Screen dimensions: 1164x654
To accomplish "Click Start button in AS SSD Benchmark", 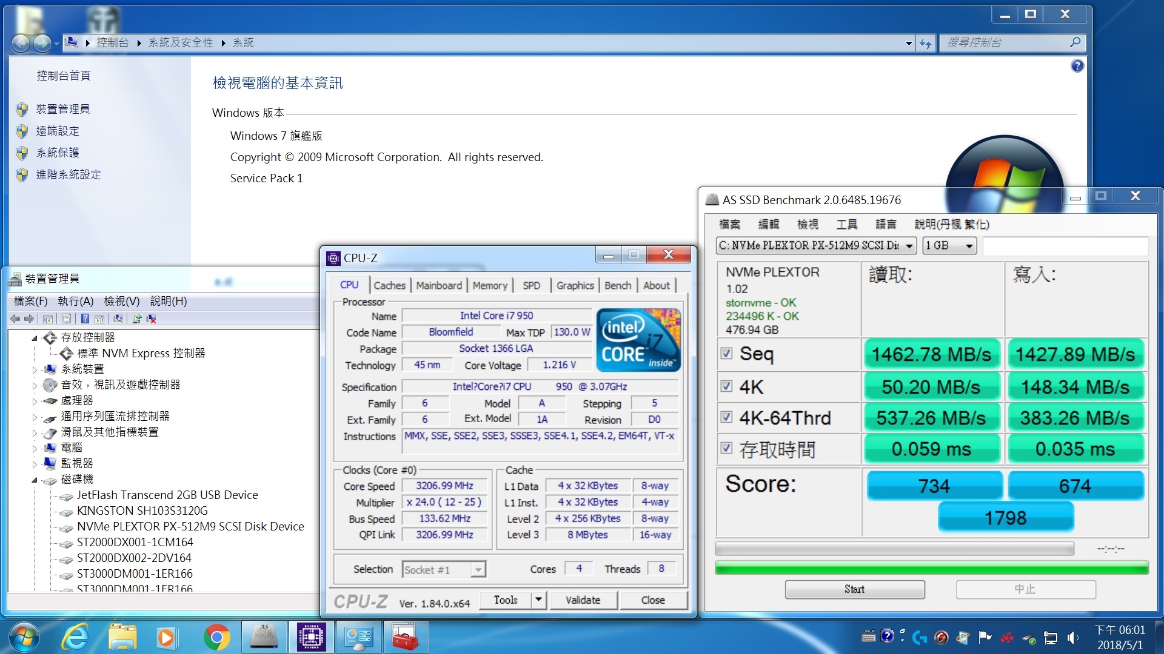I will [855, 589].
